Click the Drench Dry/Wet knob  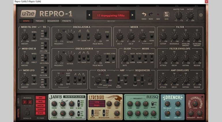[178, 113]
